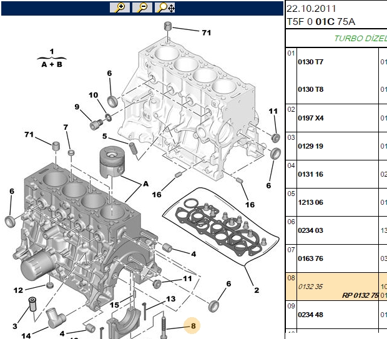387x339 pixels.
Task: Click the magnifier with move arrows icon
Action: point(165,7)
